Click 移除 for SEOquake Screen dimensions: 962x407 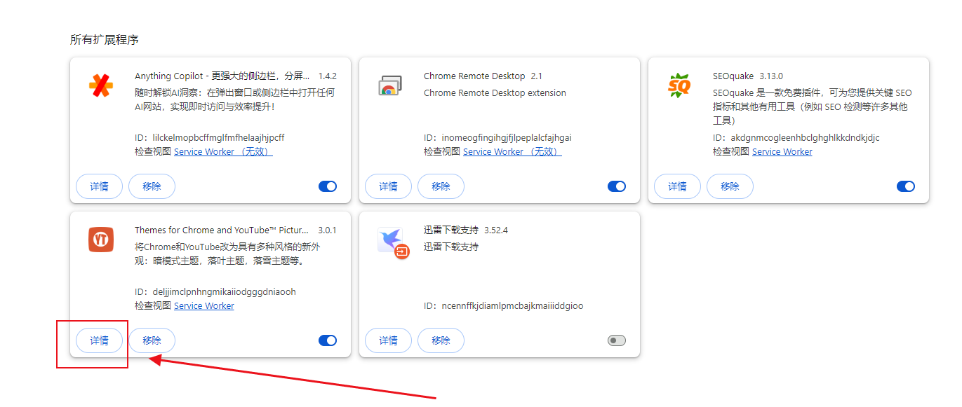coord(730,186)
